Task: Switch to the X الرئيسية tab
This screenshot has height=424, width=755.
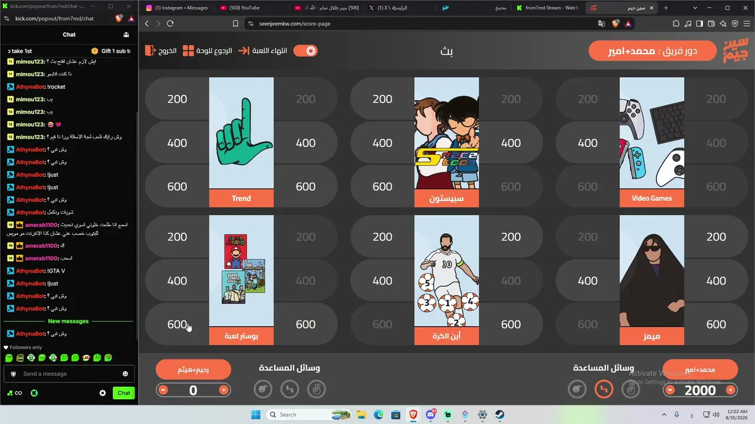Action: tap(399, 8)
